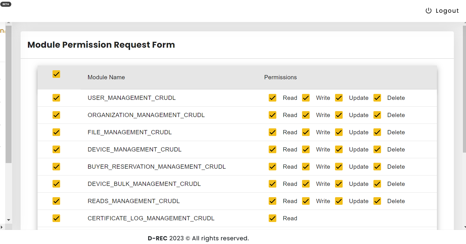
Task: Toggle Read permission for DEVICE_BULK_MANAGEMENT_CRUDL
Action: click(272, 184)
